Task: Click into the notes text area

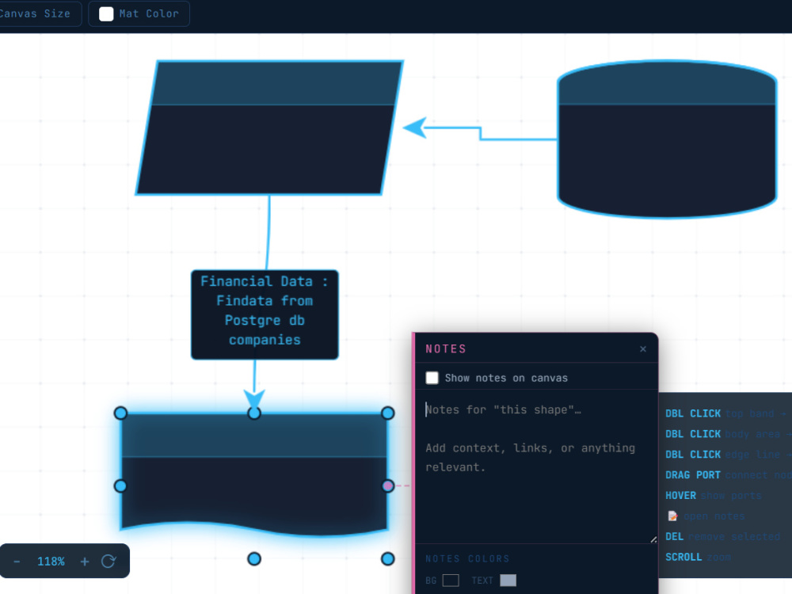Action: [x=538, y=467]
